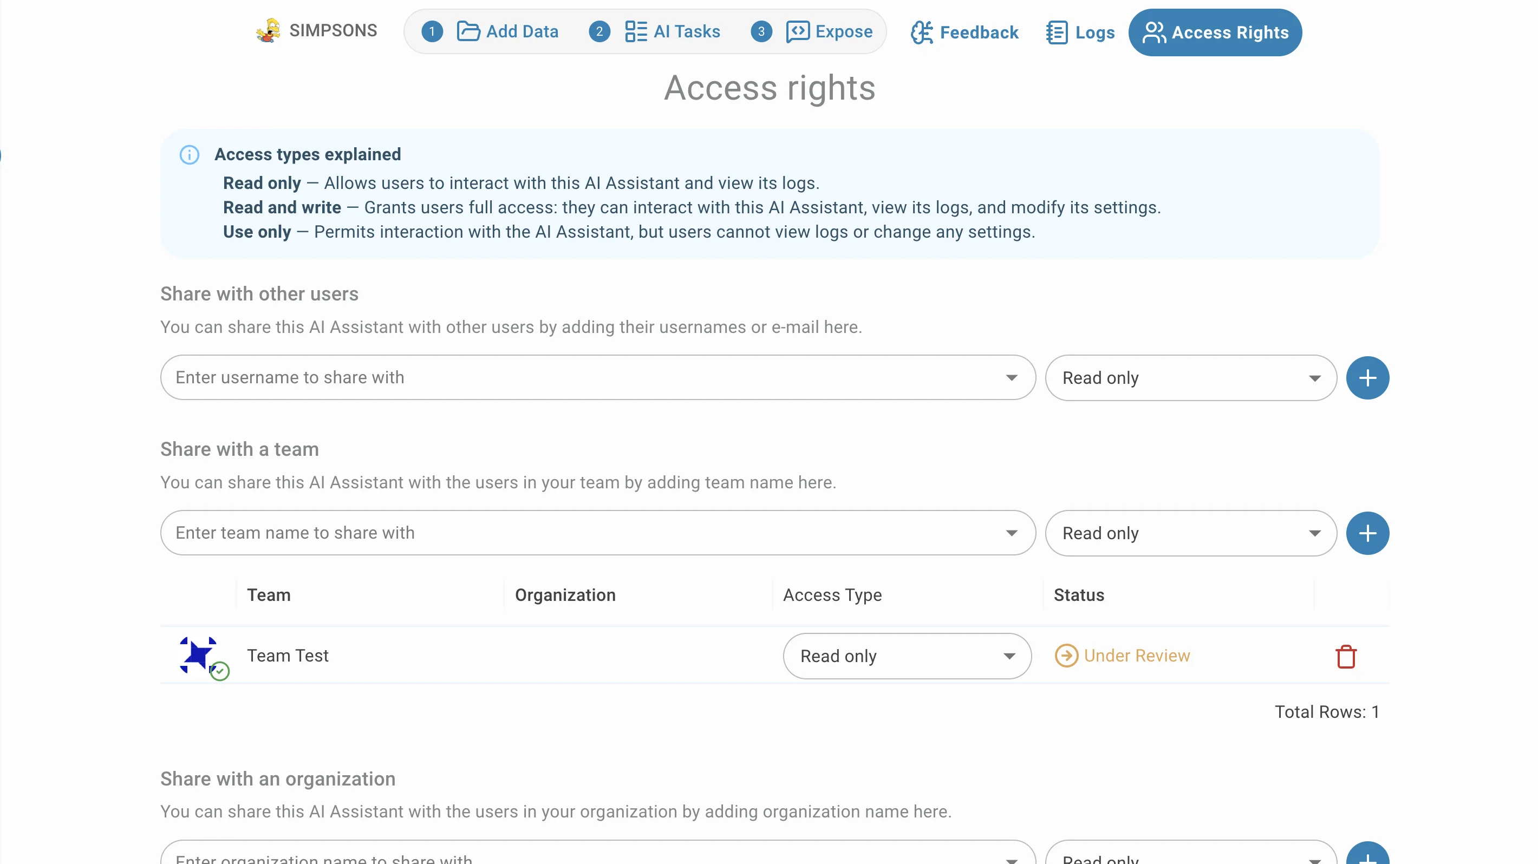1538x864 pixels.
Task: Focus the team name to share with field
Action: click(598, 533)
